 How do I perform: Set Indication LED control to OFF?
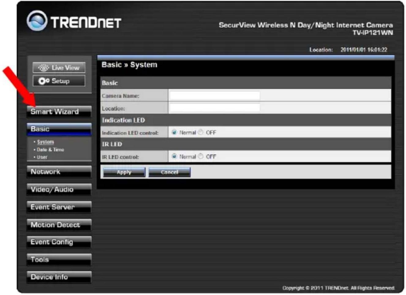201,132
